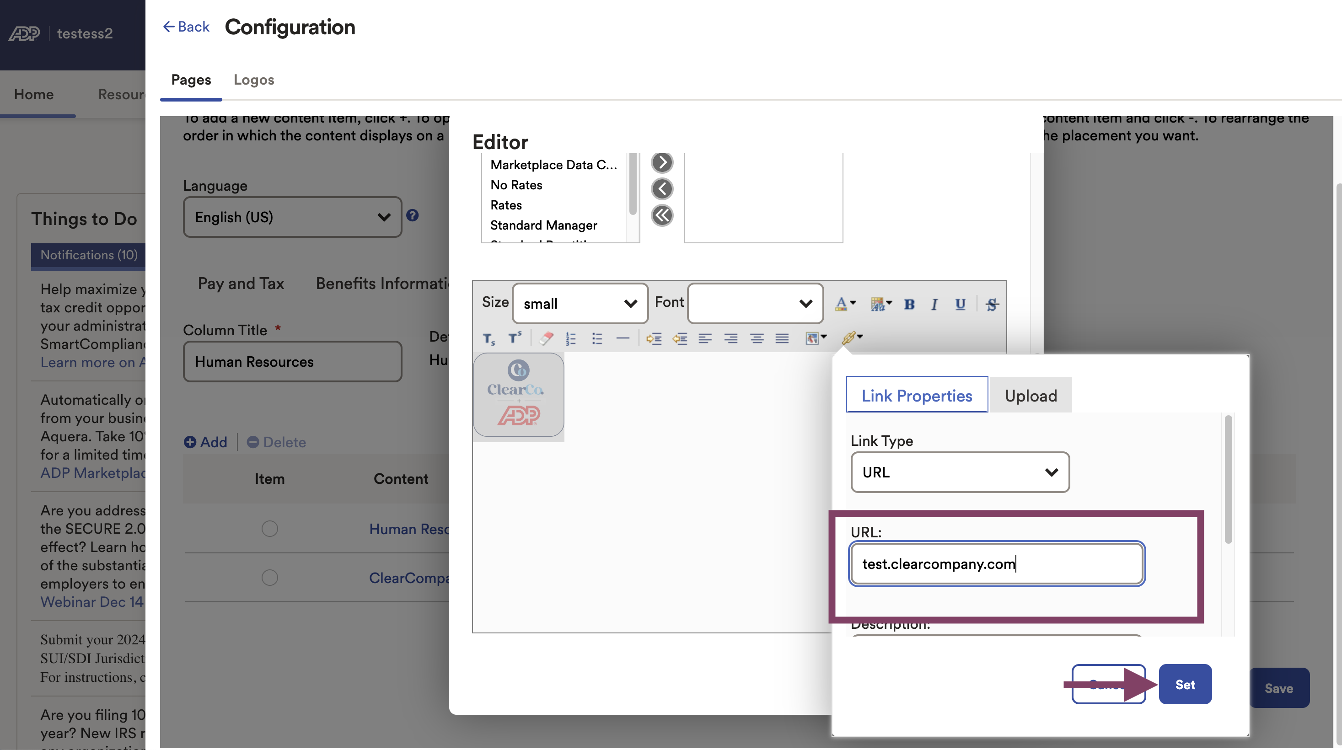Open the Home navigation tab
1342x750 pixels.
click(x=34, y=94)
